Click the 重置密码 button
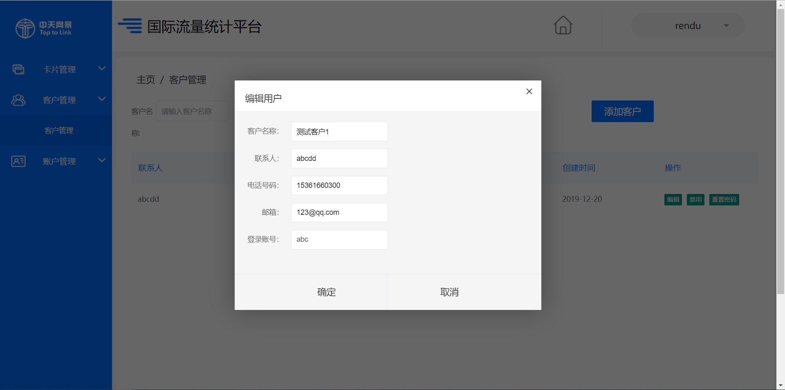Screen dimensions: 785x390 [x=724, y=200]
